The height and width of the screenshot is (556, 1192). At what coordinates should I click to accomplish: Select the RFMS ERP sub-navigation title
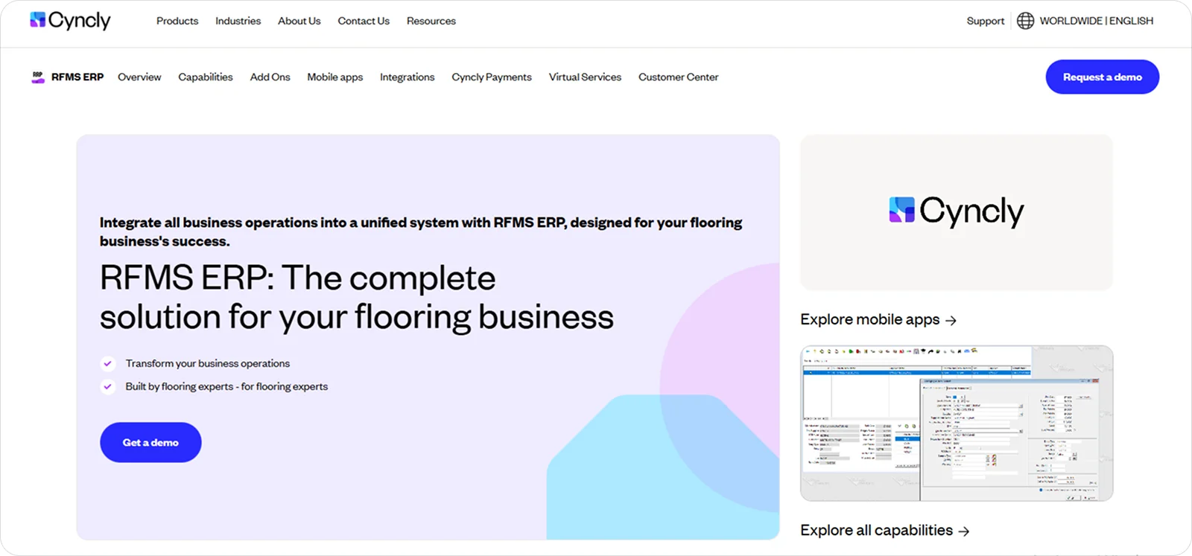click(77, 77)
